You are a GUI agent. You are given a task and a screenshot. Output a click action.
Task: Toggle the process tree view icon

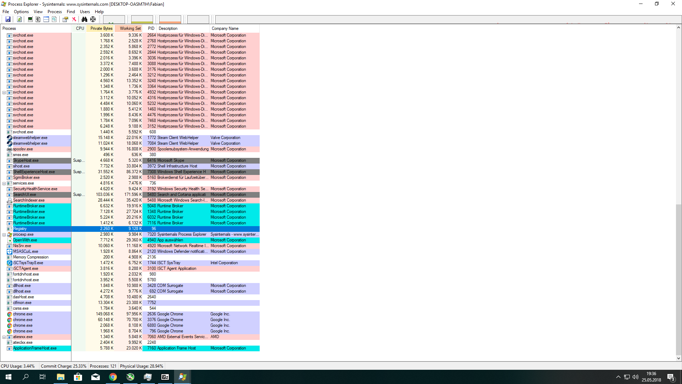tap(38, 19)
